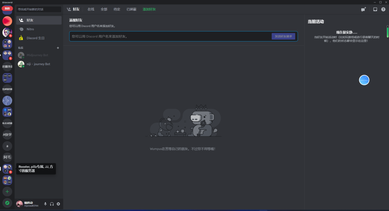Click the green plus Add a Server button

tap(7, 191)
